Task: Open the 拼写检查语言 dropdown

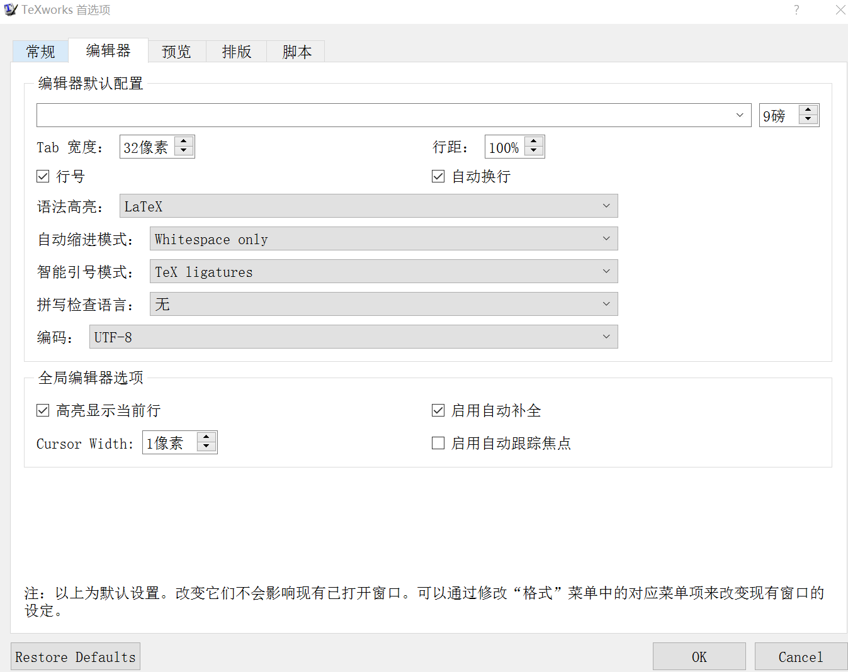Action: (384, 304)
